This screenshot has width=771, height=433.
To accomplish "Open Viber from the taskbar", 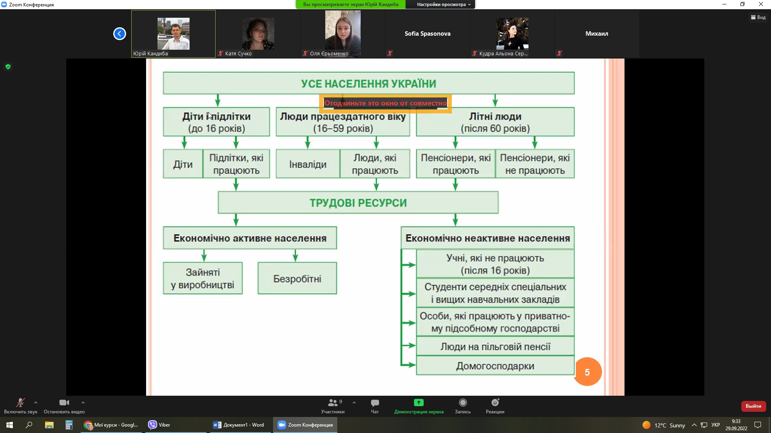I will [159, 425].
